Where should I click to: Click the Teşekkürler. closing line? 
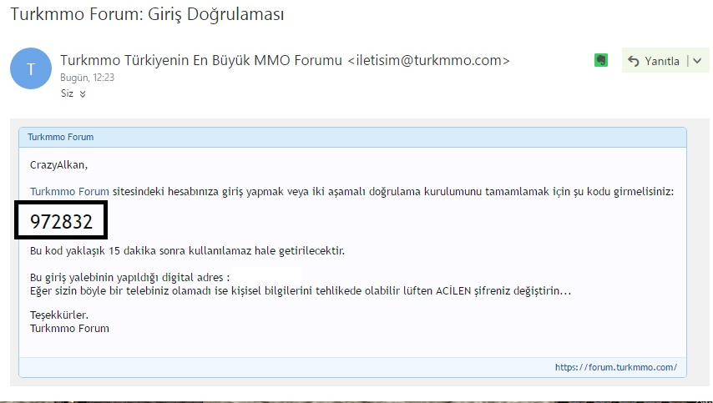[59, 315]
